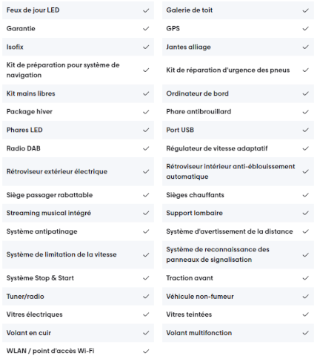Viewport: 320px width, 356px height.
Task: Click the Kit mains libres text
Action: (31, 93)
